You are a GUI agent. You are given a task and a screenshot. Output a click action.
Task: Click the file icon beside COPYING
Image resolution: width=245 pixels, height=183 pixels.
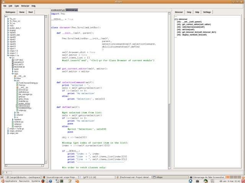pyautogui.click(x=13, y=60)
